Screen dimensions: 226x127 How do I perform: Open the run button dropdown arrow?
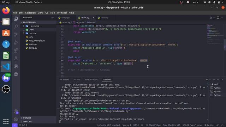click(214, 18)
